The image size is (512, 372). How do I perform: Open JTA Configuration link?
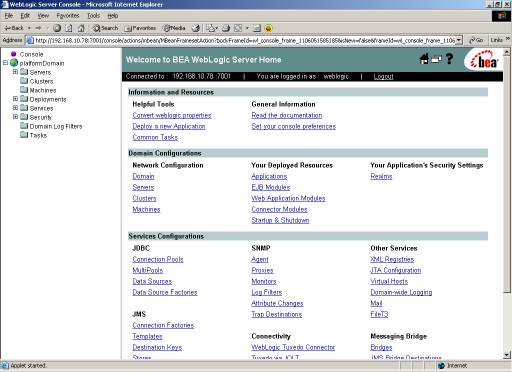click(395, 270)
